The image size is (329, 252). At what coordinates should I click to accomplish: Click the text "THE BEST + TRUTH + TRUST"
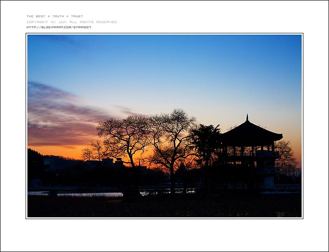pyautogui.click(x=55, y=16)
